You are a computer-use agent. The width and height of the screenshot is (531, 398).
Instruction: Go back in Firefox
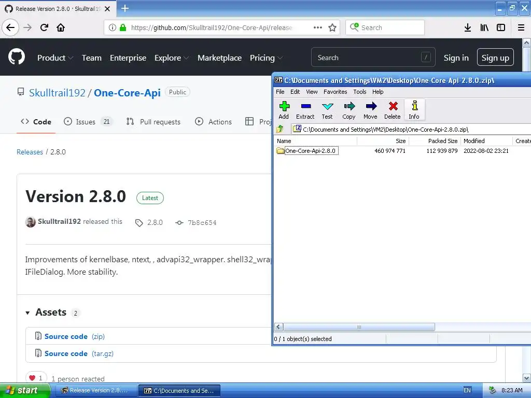(10, 27)
